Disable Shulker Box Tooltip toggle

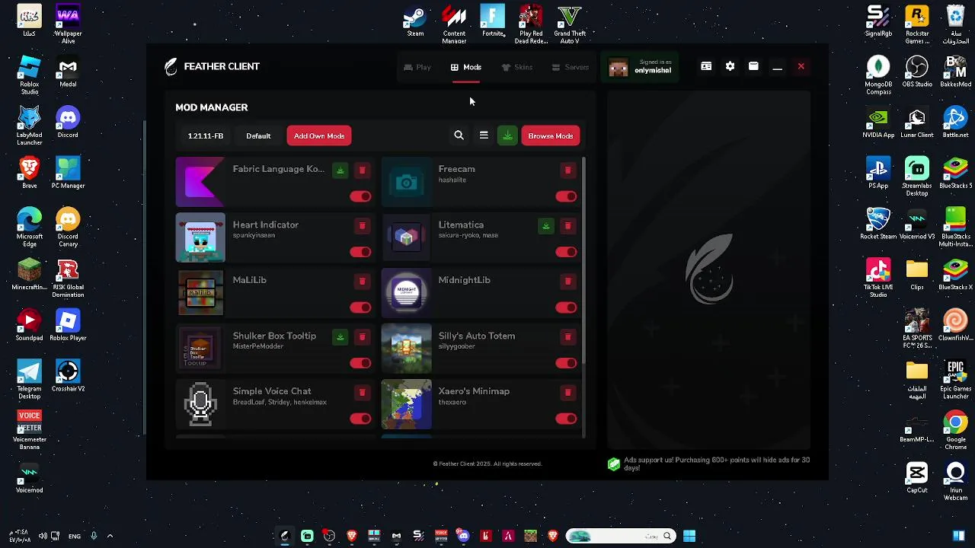tap(360, 363)
